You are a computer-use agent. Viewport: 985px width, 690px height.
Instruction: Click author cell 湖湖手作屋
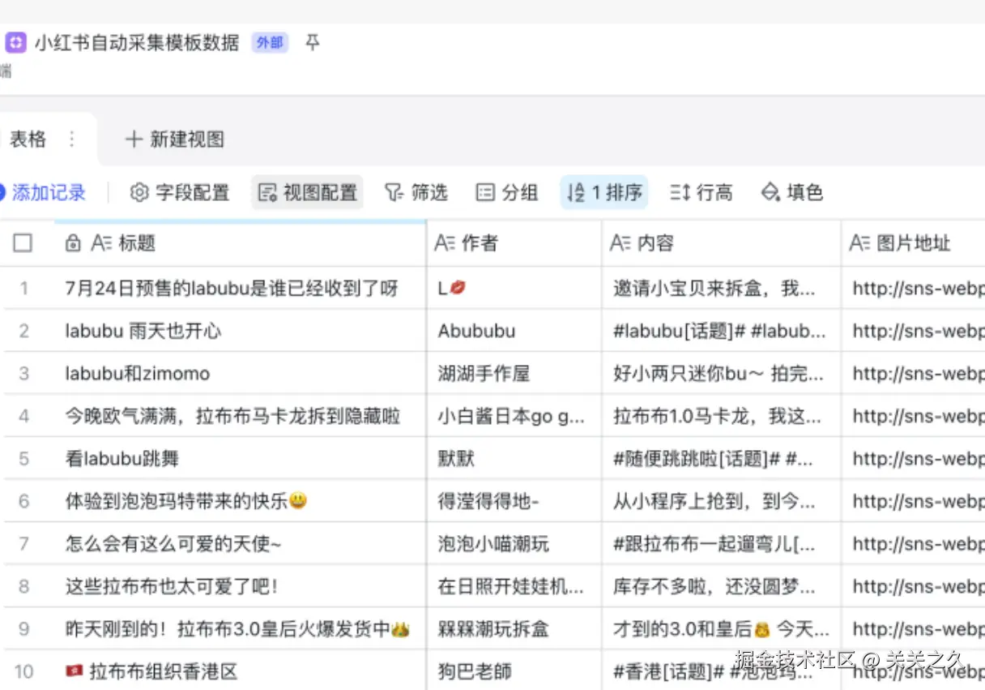514,374
